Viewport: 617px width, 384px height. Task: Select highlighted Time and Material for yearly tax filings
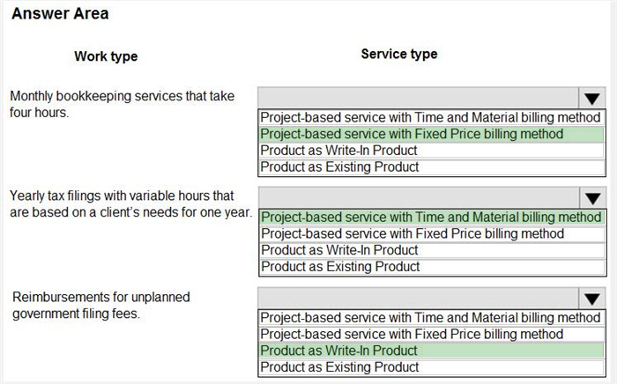click(431, 218)
